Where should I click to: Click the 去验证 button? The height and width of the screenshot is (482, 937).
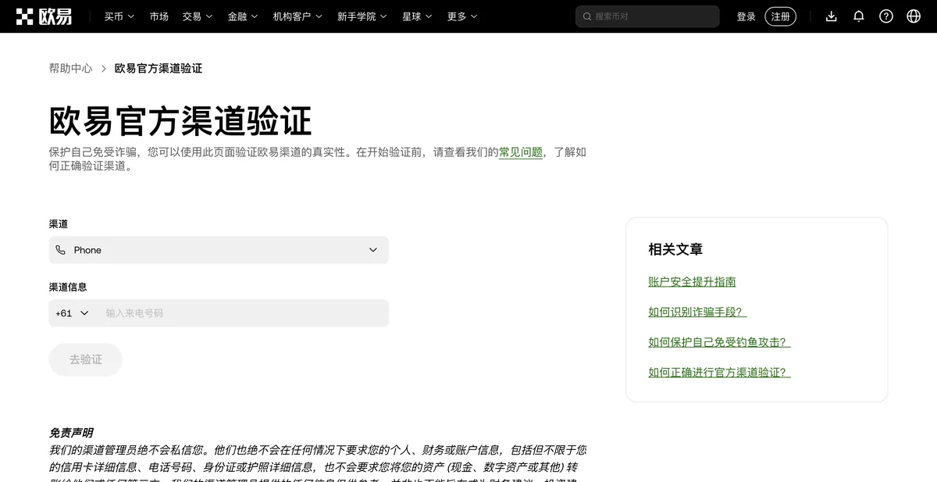tap(86, 359)
